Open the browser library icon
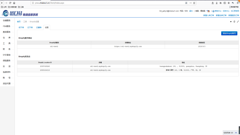This screenshot has width=240, height=135. pyautogui.click(x=221, y=3)
